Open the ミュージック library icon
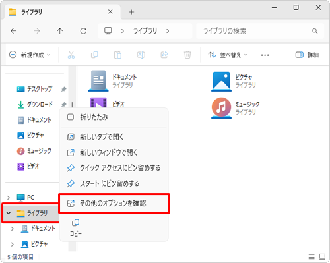Viewport: 330px width, 263px height. tap(221, 108)
